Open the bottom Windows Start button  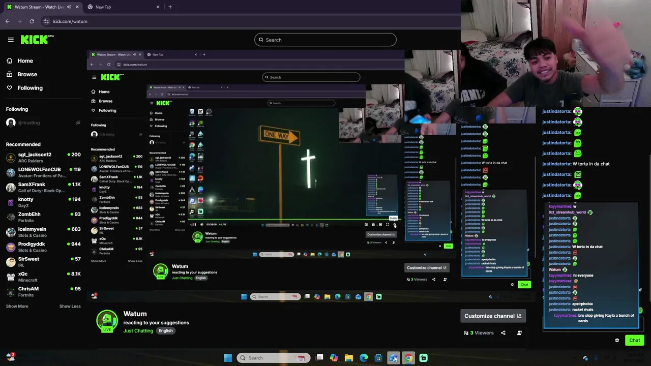click(x=228, y=358)
